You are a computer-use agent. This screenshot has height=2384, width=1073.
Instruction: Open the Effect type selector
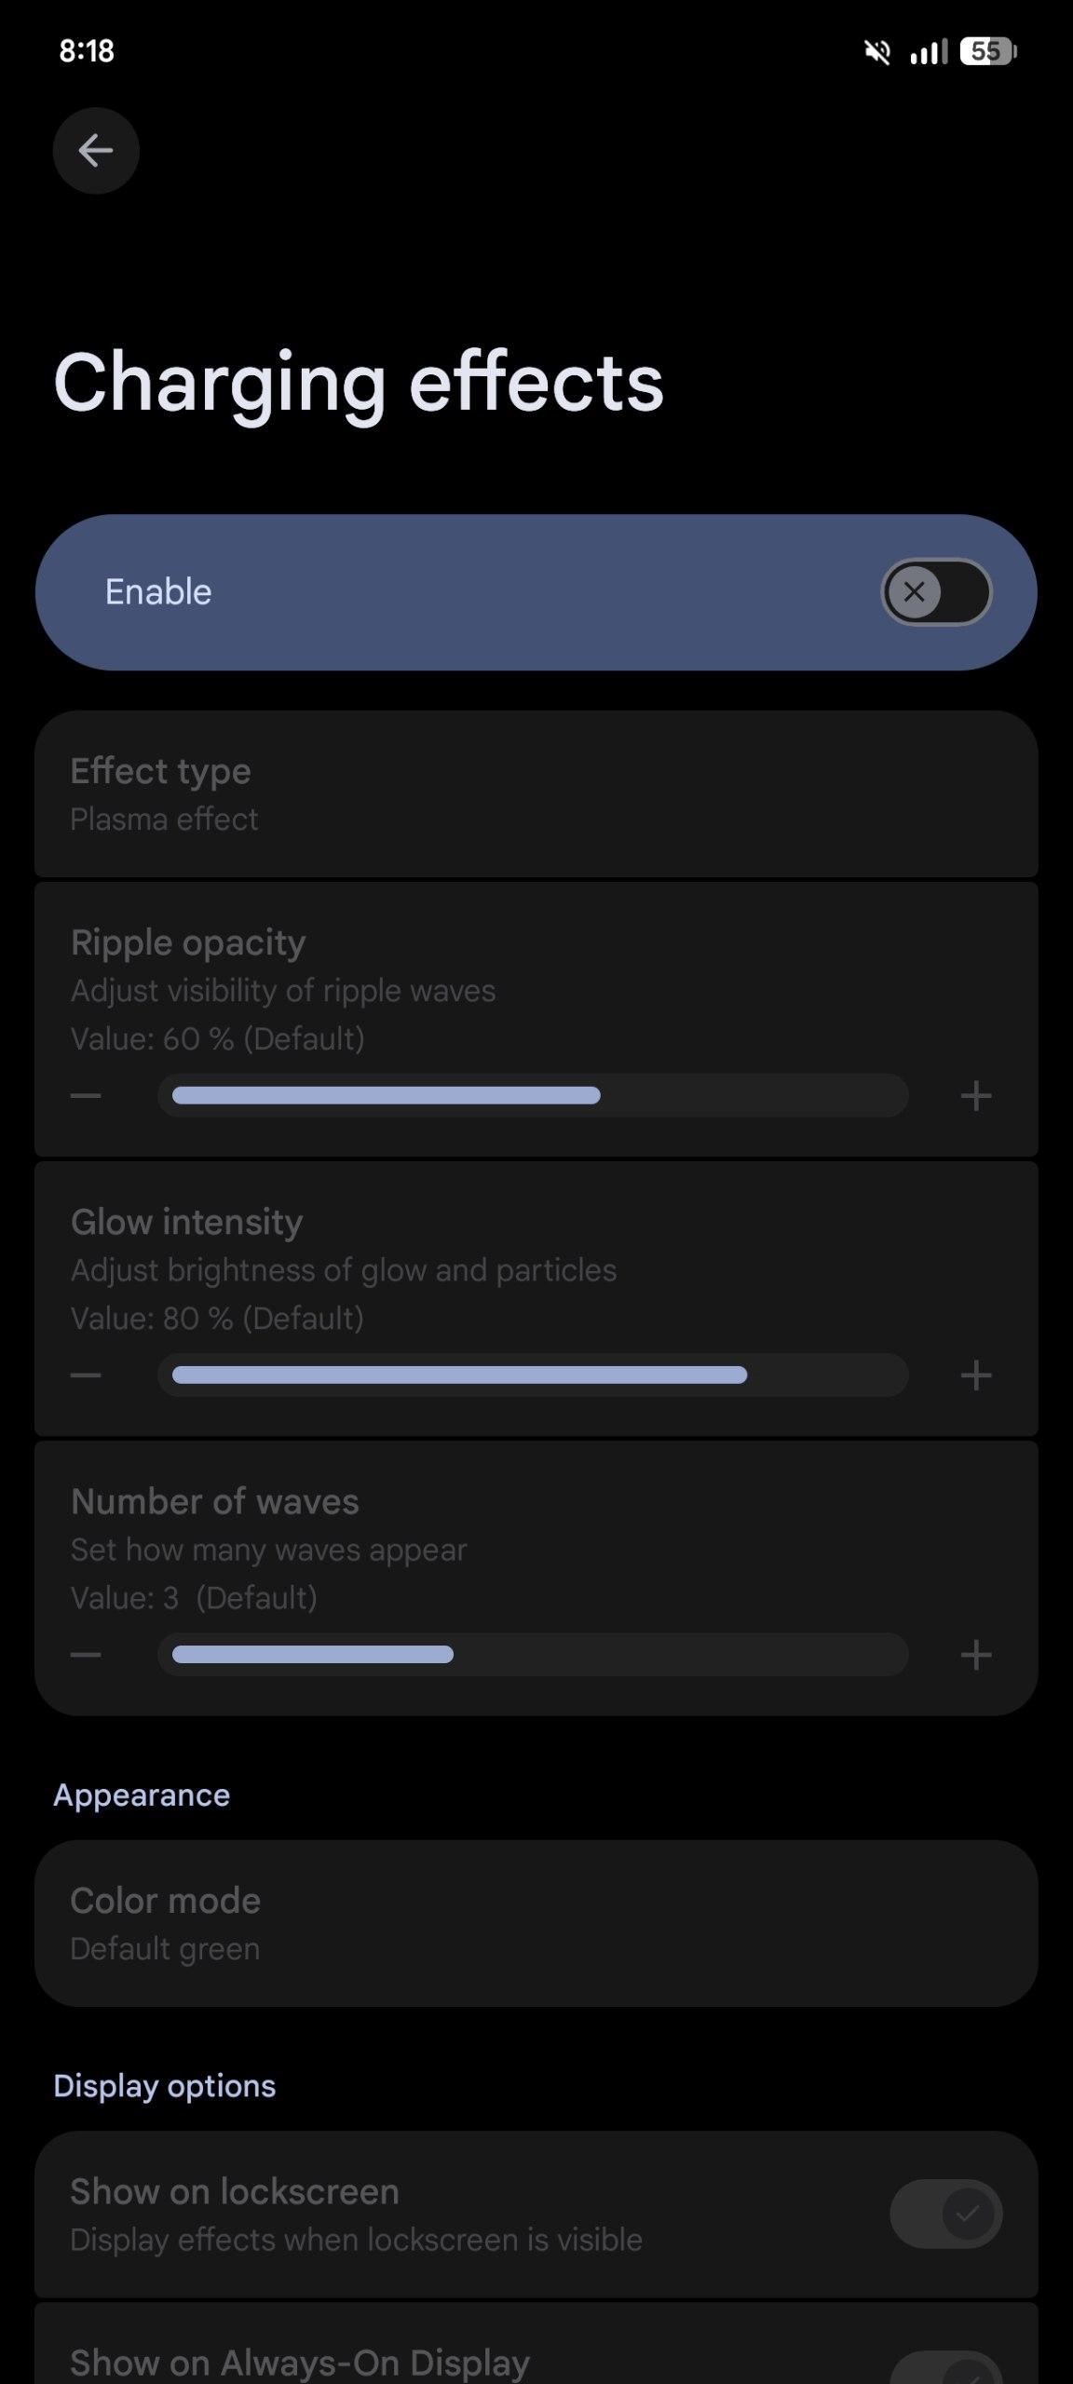click(x=536, y=794)
